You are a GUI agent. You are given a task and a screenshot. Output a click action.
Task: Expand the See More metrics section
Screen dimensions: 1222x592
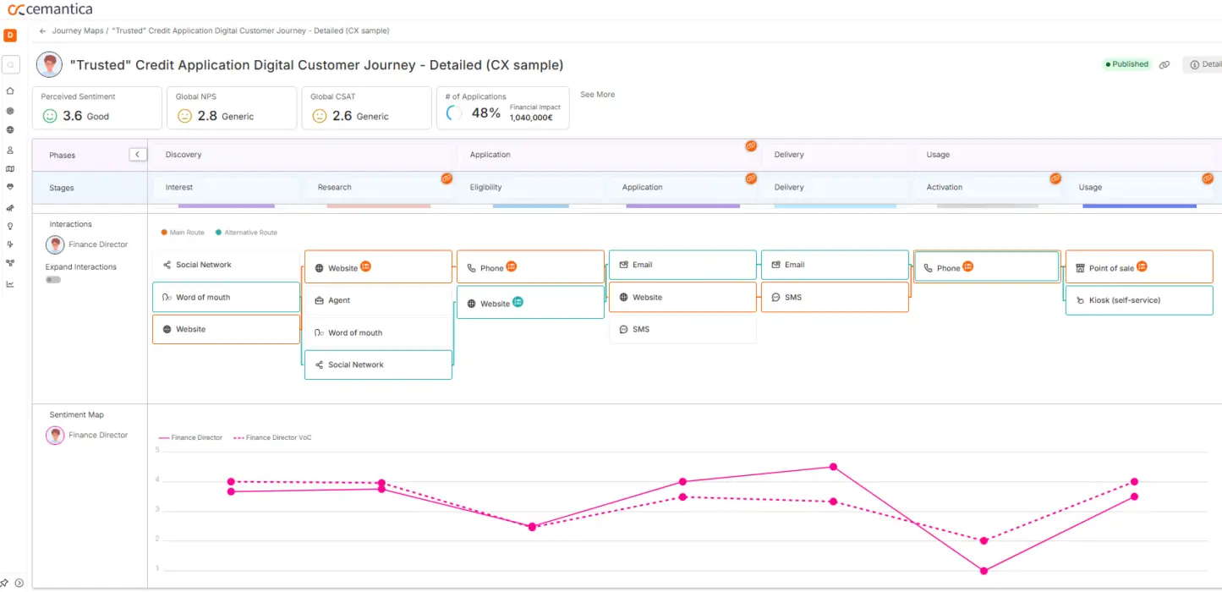point(597,94)
